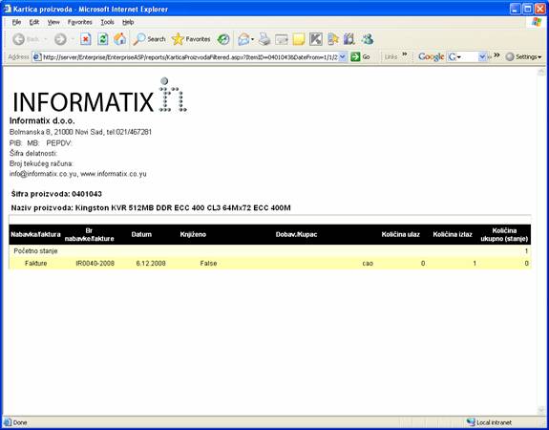Click the cao customer cell
549x430 pixels.
(368, 263)
